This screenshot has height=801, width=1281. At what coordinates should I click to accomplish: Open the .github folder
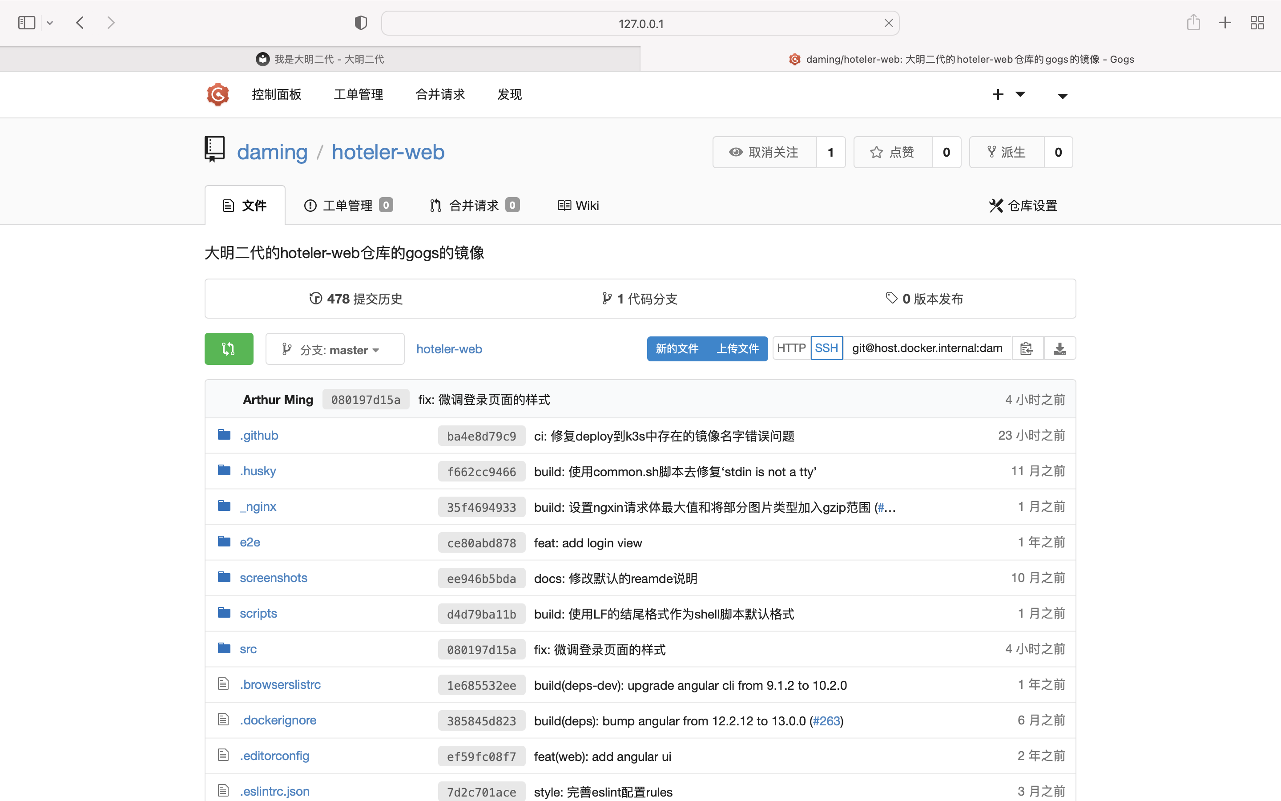(259, 436)
